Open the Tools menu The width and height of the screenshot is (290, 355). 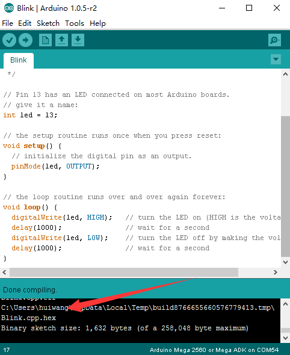coord(75,23)
